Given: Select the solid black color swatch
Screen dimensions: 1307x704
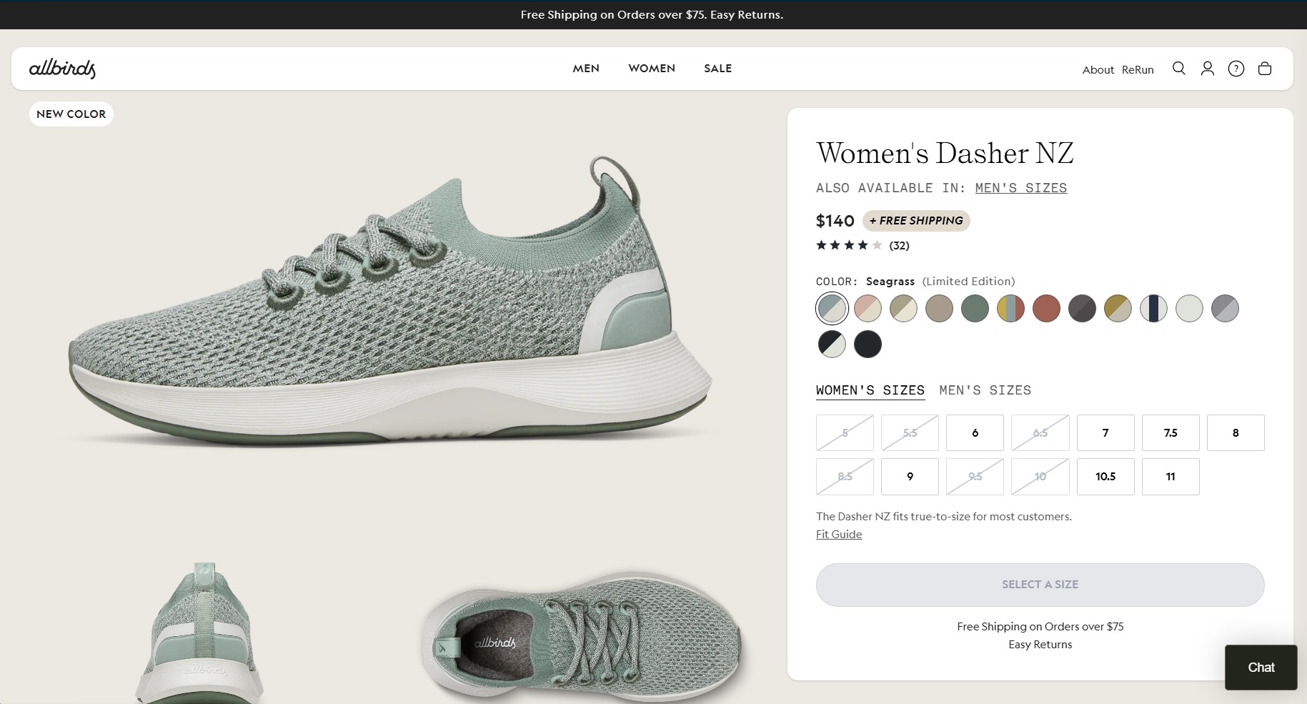Looking at the screenshot, I should (x=868, y=344).
